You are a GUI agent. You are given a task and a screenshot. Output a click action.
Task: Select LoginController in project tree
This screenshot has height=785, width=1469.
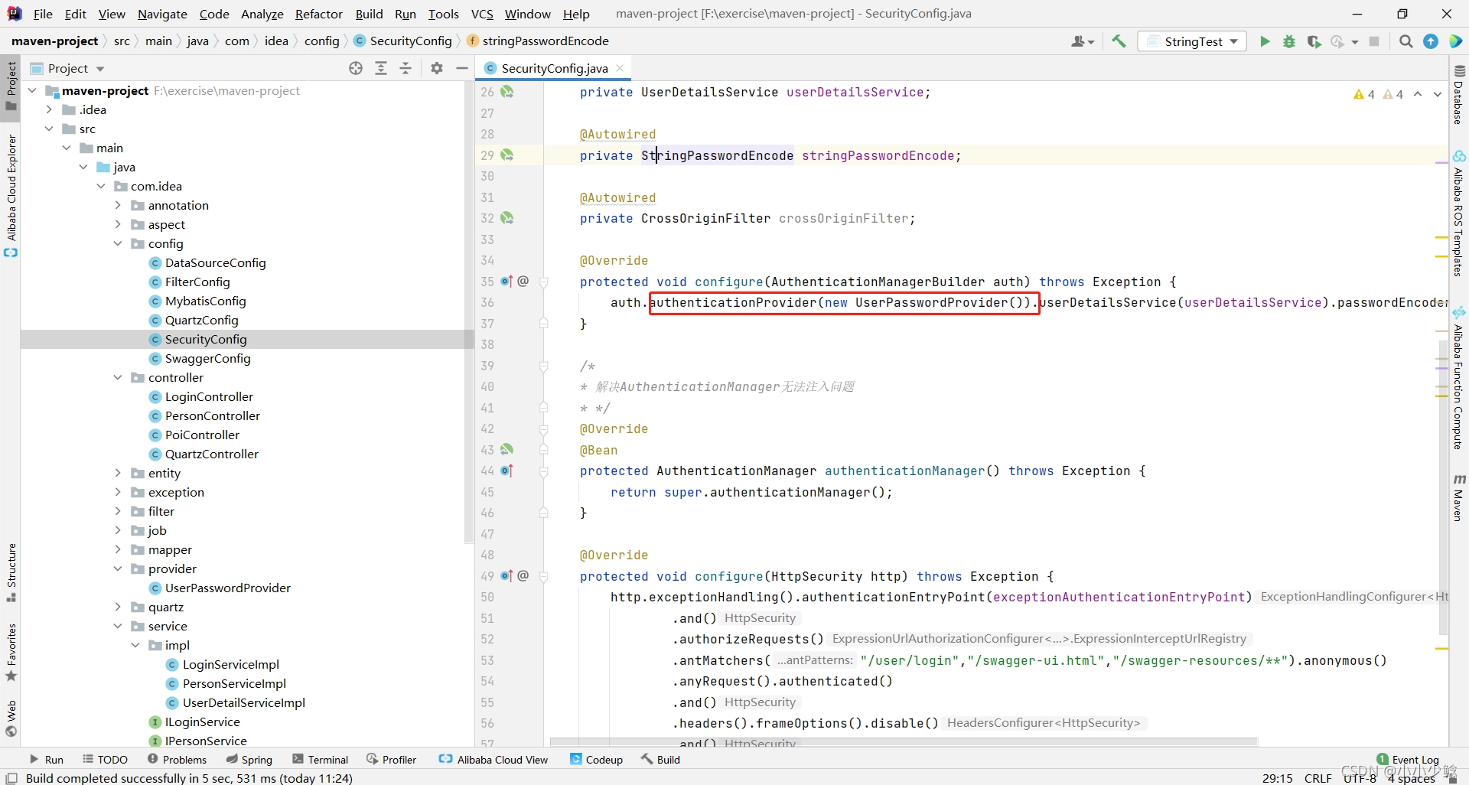point(209,396)
